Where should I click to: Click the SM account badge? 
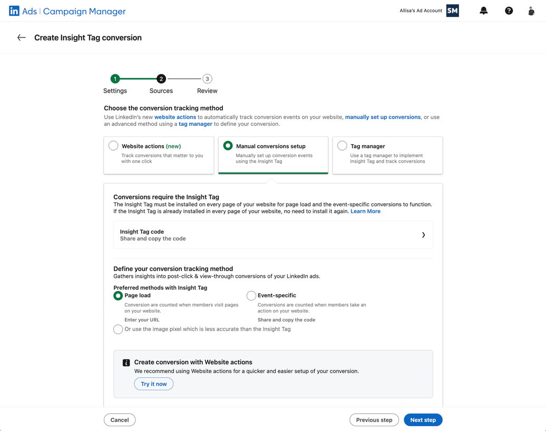452,11
